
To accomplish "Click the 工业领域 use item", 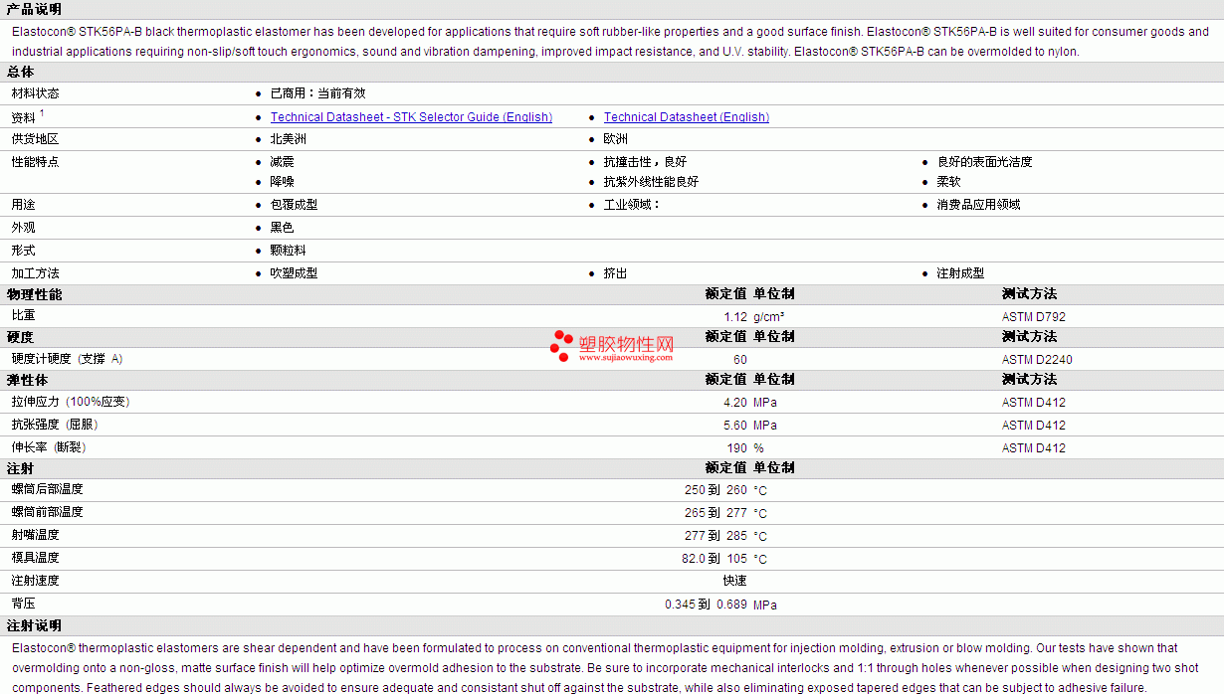I will click(632, 205).
